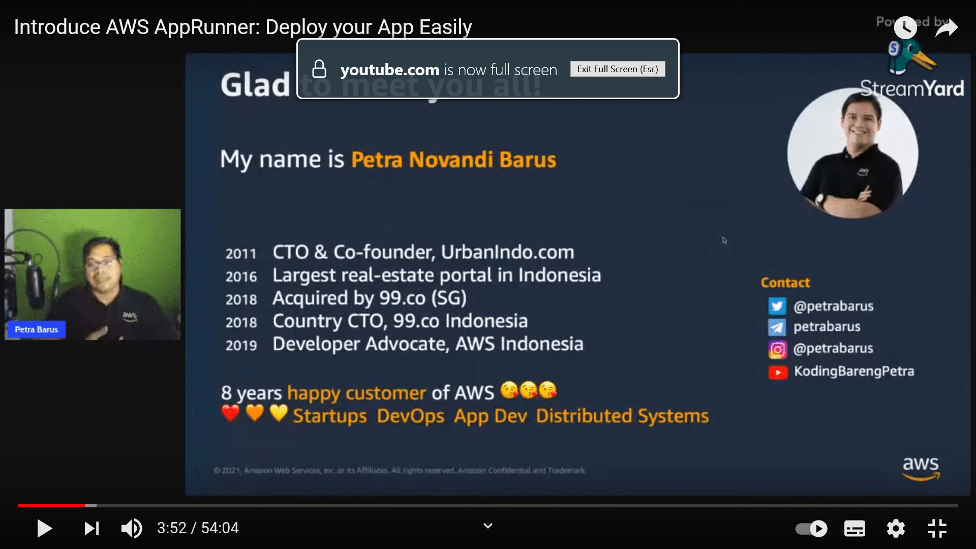
Task: Click 'CTO & Co-founder, UrbanIndo.com' line
Action: coord(423,252)
